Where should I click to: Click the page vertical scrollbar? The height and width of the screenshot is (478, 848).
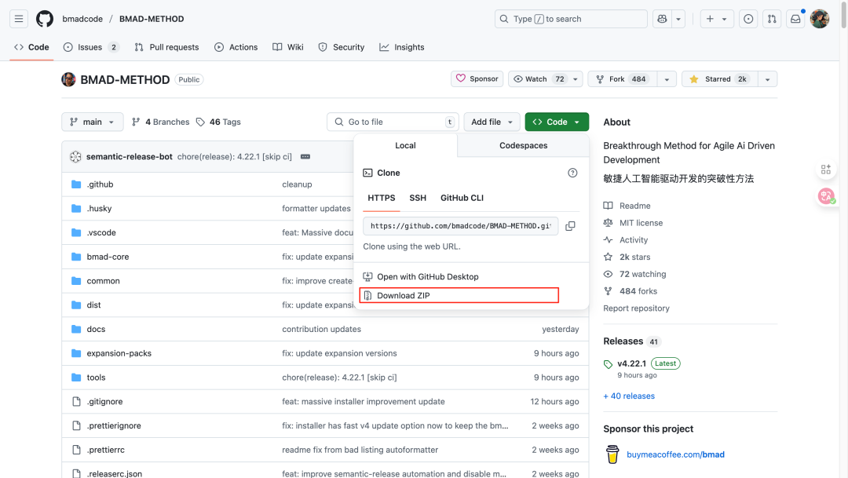[x=843, y=15]
